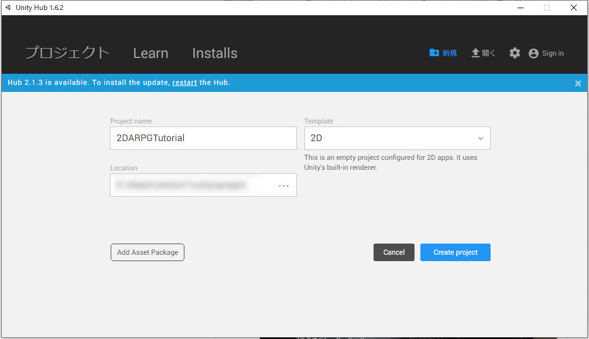
Task: Click inside the Location path field
Action: pos(190,186)
